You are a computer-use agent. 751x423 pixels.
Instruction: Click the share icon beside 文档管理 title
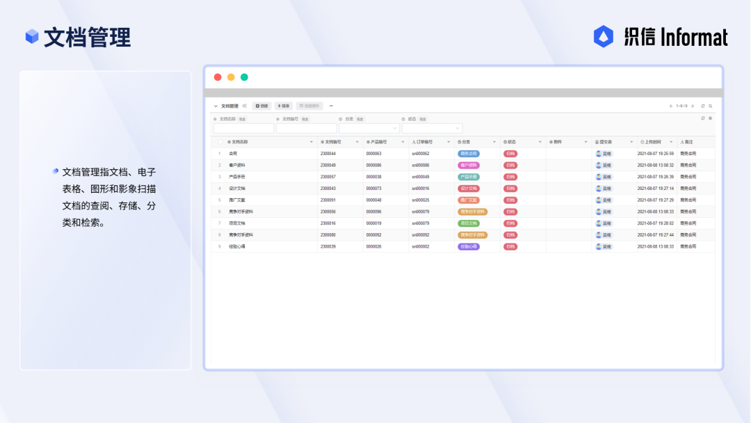tap(244, 106)
